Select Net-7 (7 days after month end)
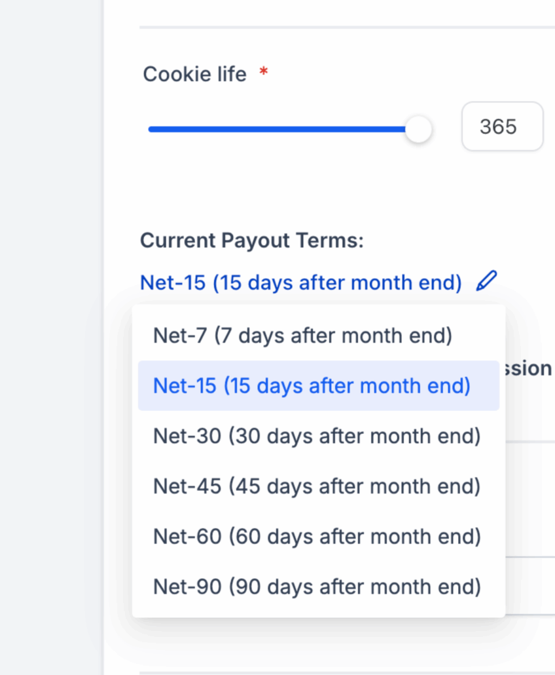 coord(318,336)
